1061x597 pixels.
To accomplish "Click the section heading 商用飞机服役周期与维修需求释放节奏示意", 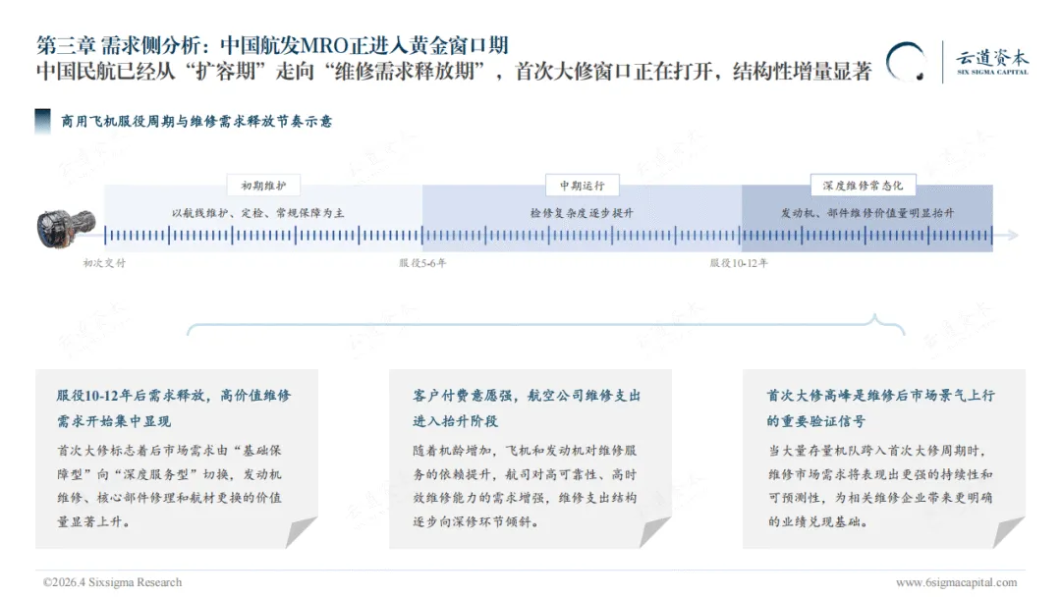I will pos(196,121).
